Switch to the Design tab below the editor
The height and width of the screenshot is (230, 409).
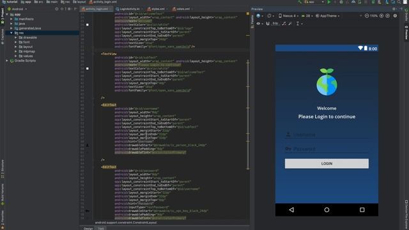[x=88, y=229]
